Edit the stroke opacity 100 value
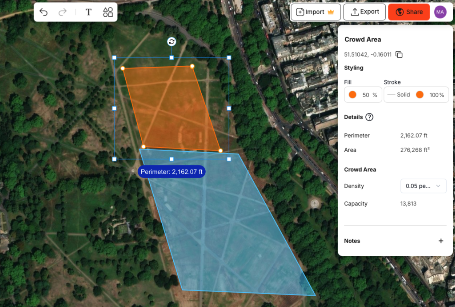The image size is (455, 307). (x=434, y=95)
